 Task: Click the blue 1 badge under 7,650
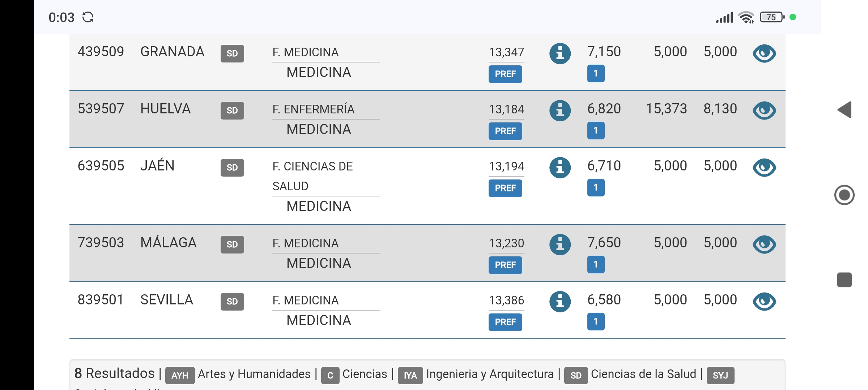(x=596, y=265)
